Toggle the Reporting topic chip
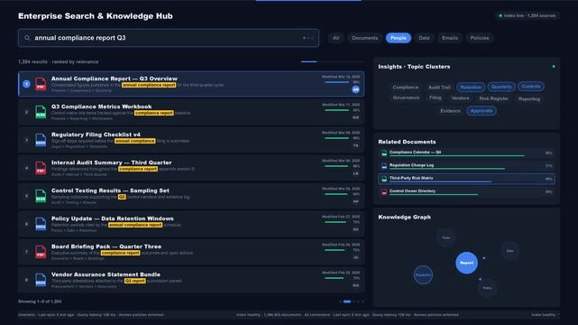This screenshot has height=325, width=578. click(x=529, y=99)
